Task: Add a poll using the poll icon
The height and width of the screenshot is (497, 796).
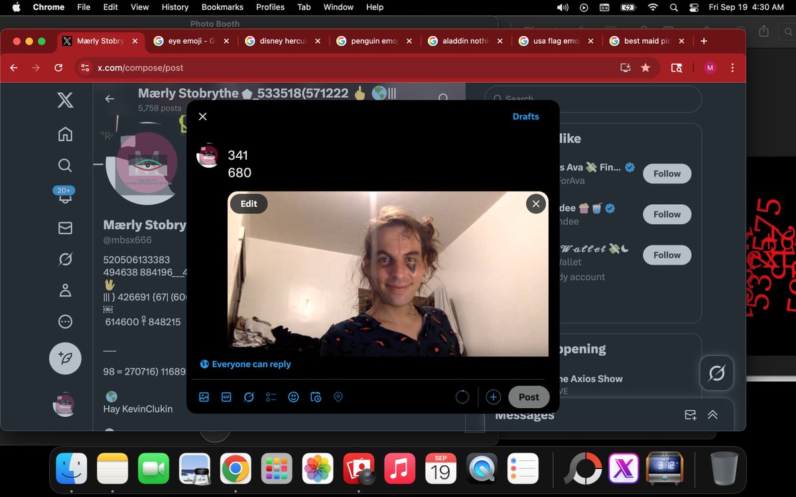Action: [x=271, y=396]
